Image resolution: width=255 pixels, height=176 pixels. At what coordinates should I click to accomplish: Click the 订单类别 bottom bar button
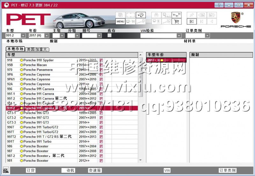click(x=227, y=170)
